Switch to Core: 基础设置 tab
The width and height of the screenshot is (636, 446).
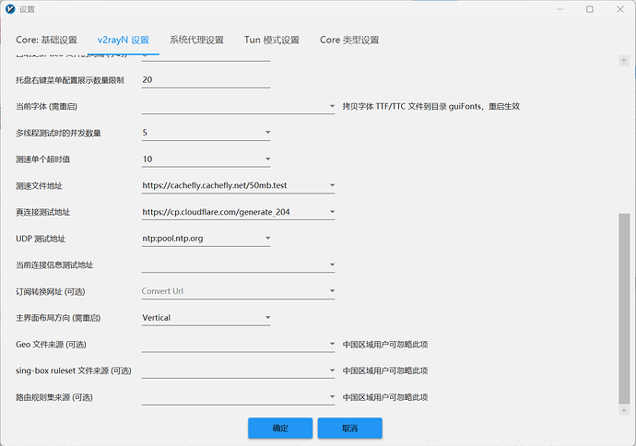tap(46, 40)
